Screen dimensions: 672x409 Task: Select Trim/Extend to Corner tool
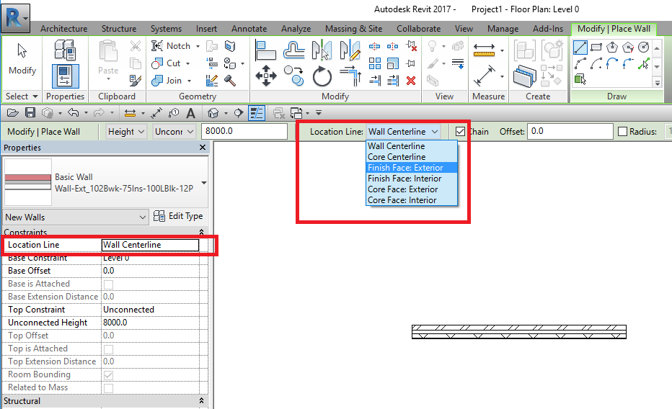(x=350, y=76)
